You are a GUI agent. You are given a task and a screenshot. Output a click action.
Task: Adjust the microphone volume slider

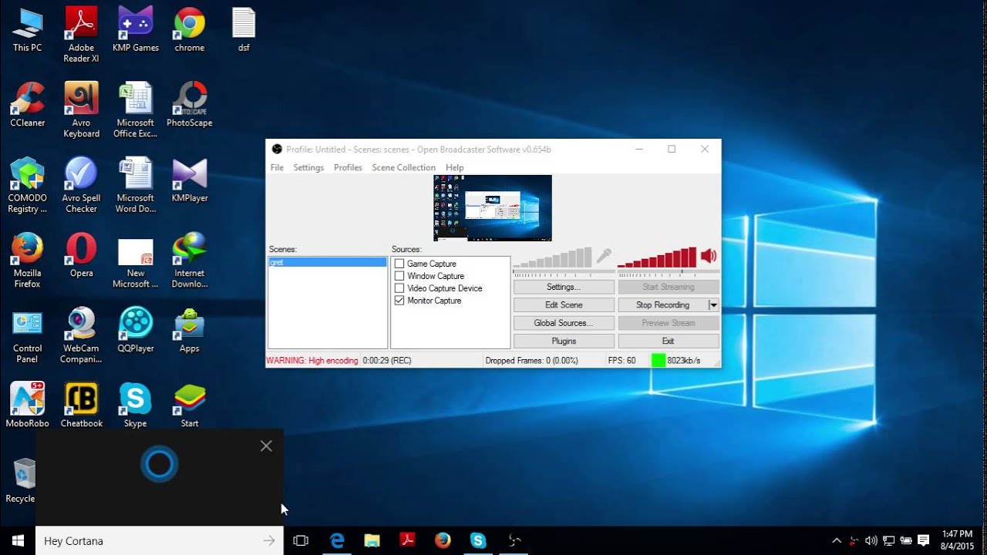pyautogui.click(x=564, y=271)
